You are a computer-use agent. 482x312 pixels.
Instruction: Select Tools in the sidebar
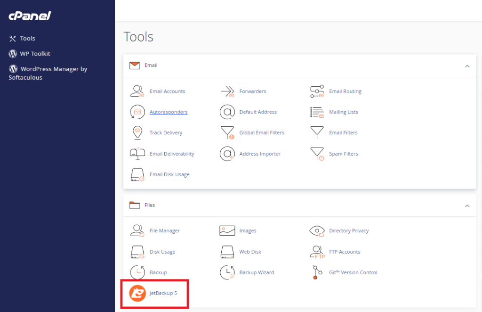point(22,39)
